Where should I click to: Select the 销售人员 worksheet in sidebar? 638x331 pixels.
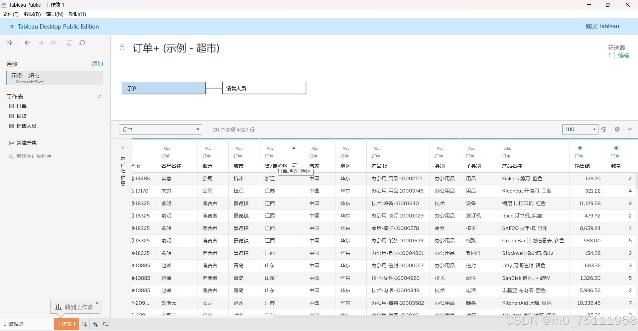pyautogui.click(x=27, y=126)
